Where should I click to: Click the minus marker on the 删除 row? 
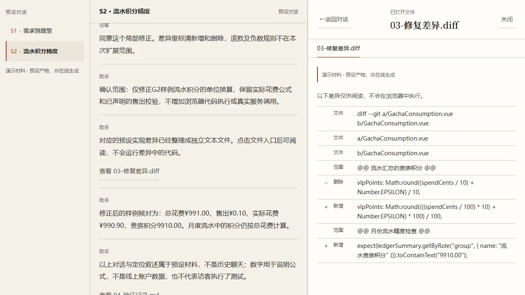click(326, 183)
